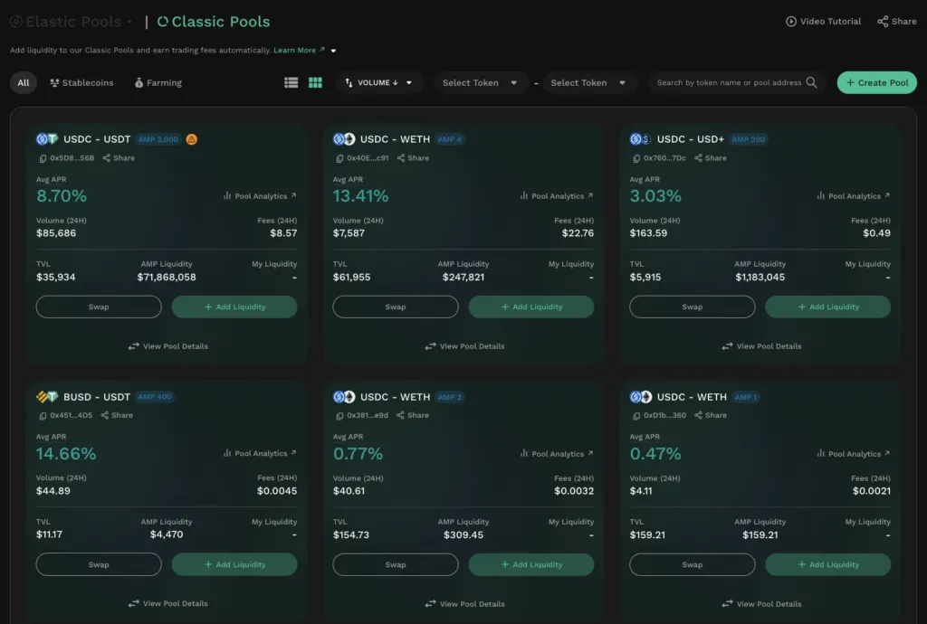Expand the Learn More description arrow

click(333, 51)
